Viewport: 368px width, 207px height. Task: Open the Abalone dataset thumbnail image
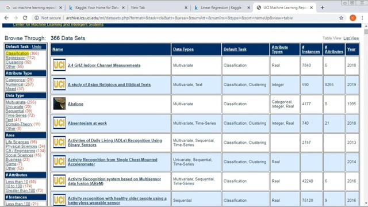[59, 103]
